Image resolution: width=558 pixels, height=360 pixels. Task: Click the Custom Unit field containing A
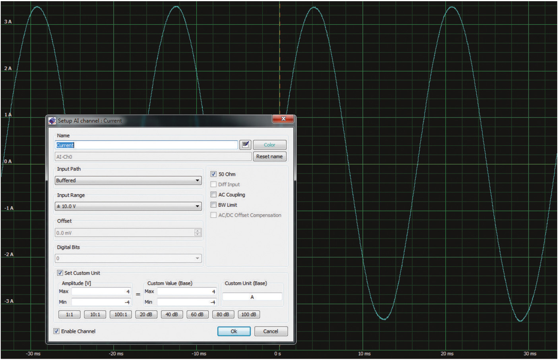[x=252, y=297]
